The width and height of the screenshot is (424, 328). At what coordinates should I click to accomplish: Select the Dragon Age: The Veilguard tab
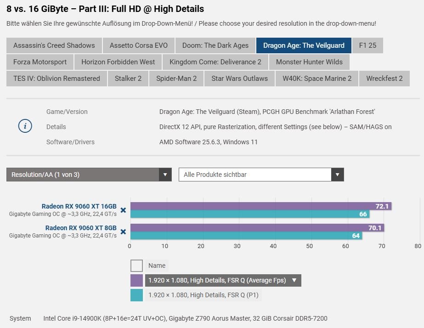tap(304, 45)
